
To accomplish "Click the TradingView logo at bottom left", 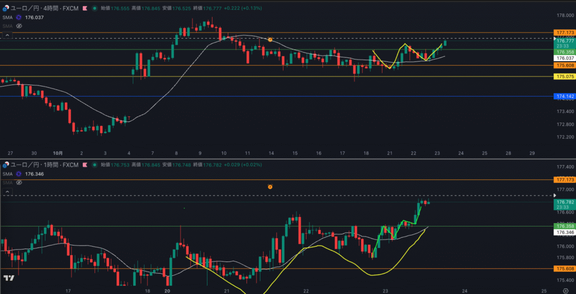I will coord(8,278).
